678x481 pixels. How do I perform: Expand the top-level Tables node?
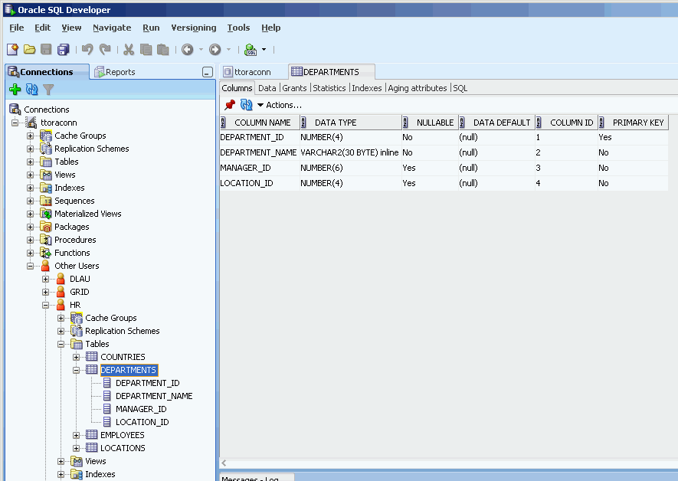click(x=30, y=162)
